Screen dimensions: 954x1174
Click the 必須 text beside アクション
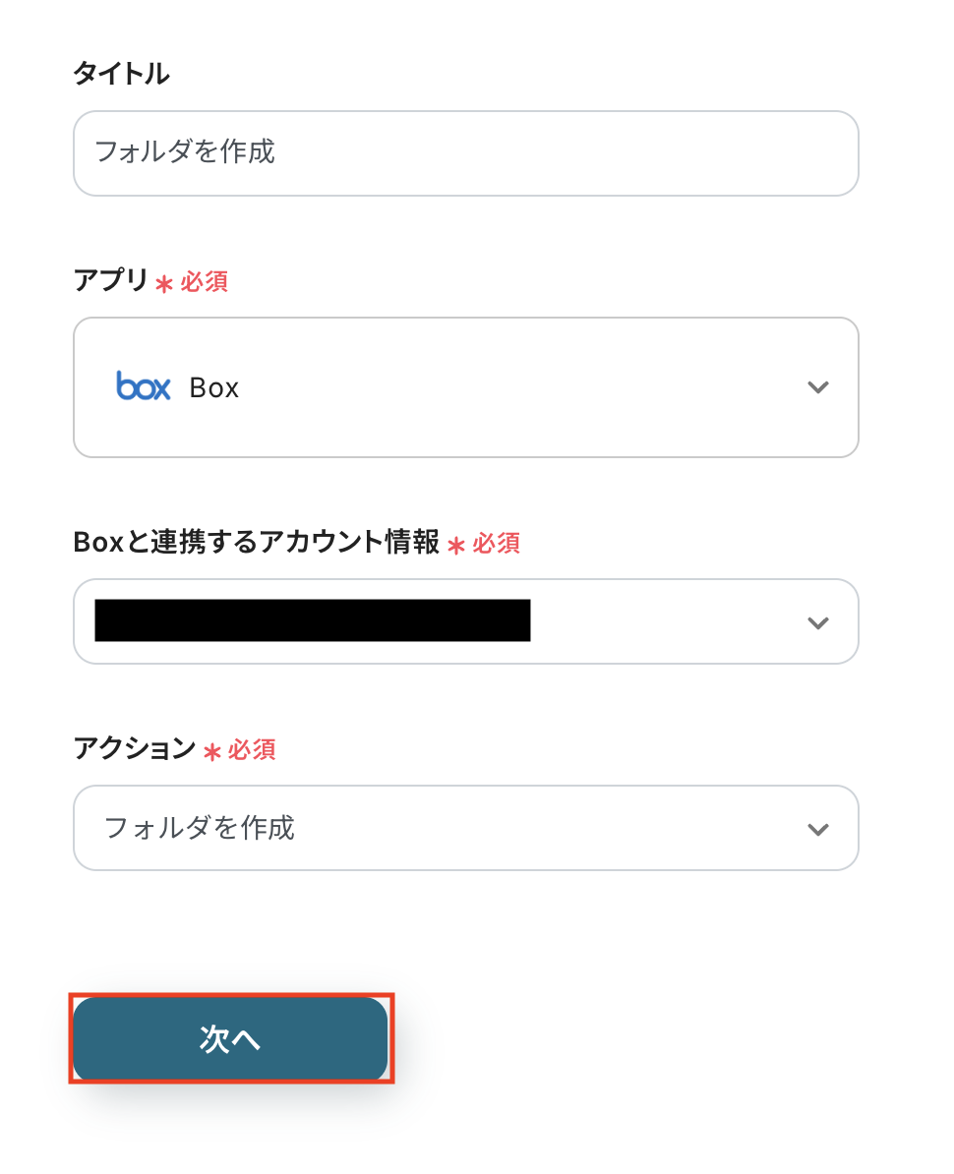(252, 750)
